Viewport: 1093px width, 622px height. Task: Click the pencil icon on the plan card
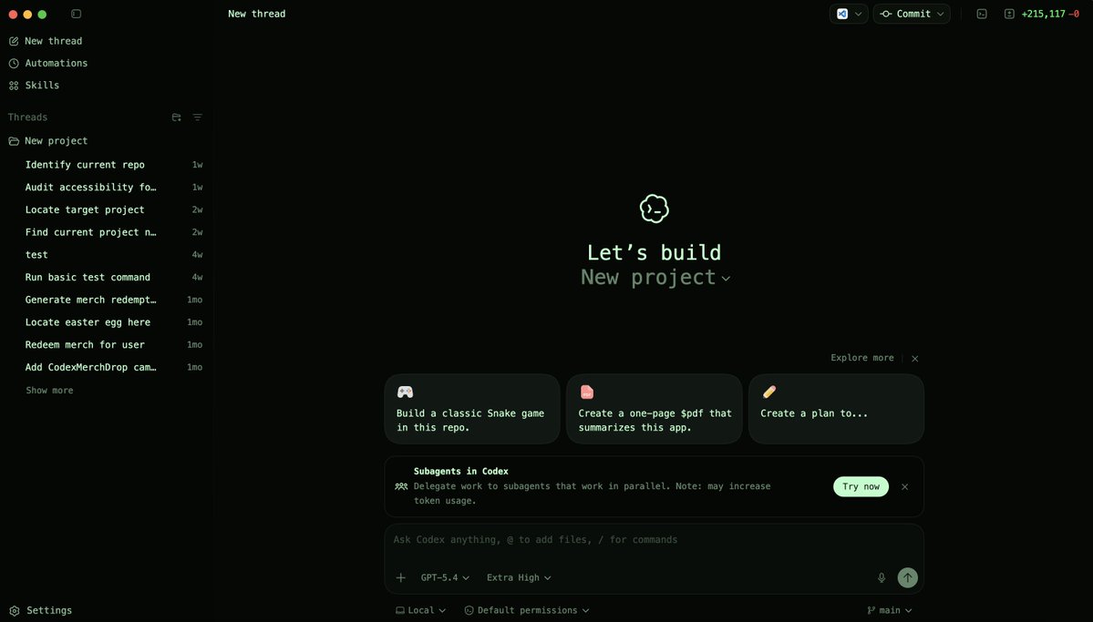[768, 391]
